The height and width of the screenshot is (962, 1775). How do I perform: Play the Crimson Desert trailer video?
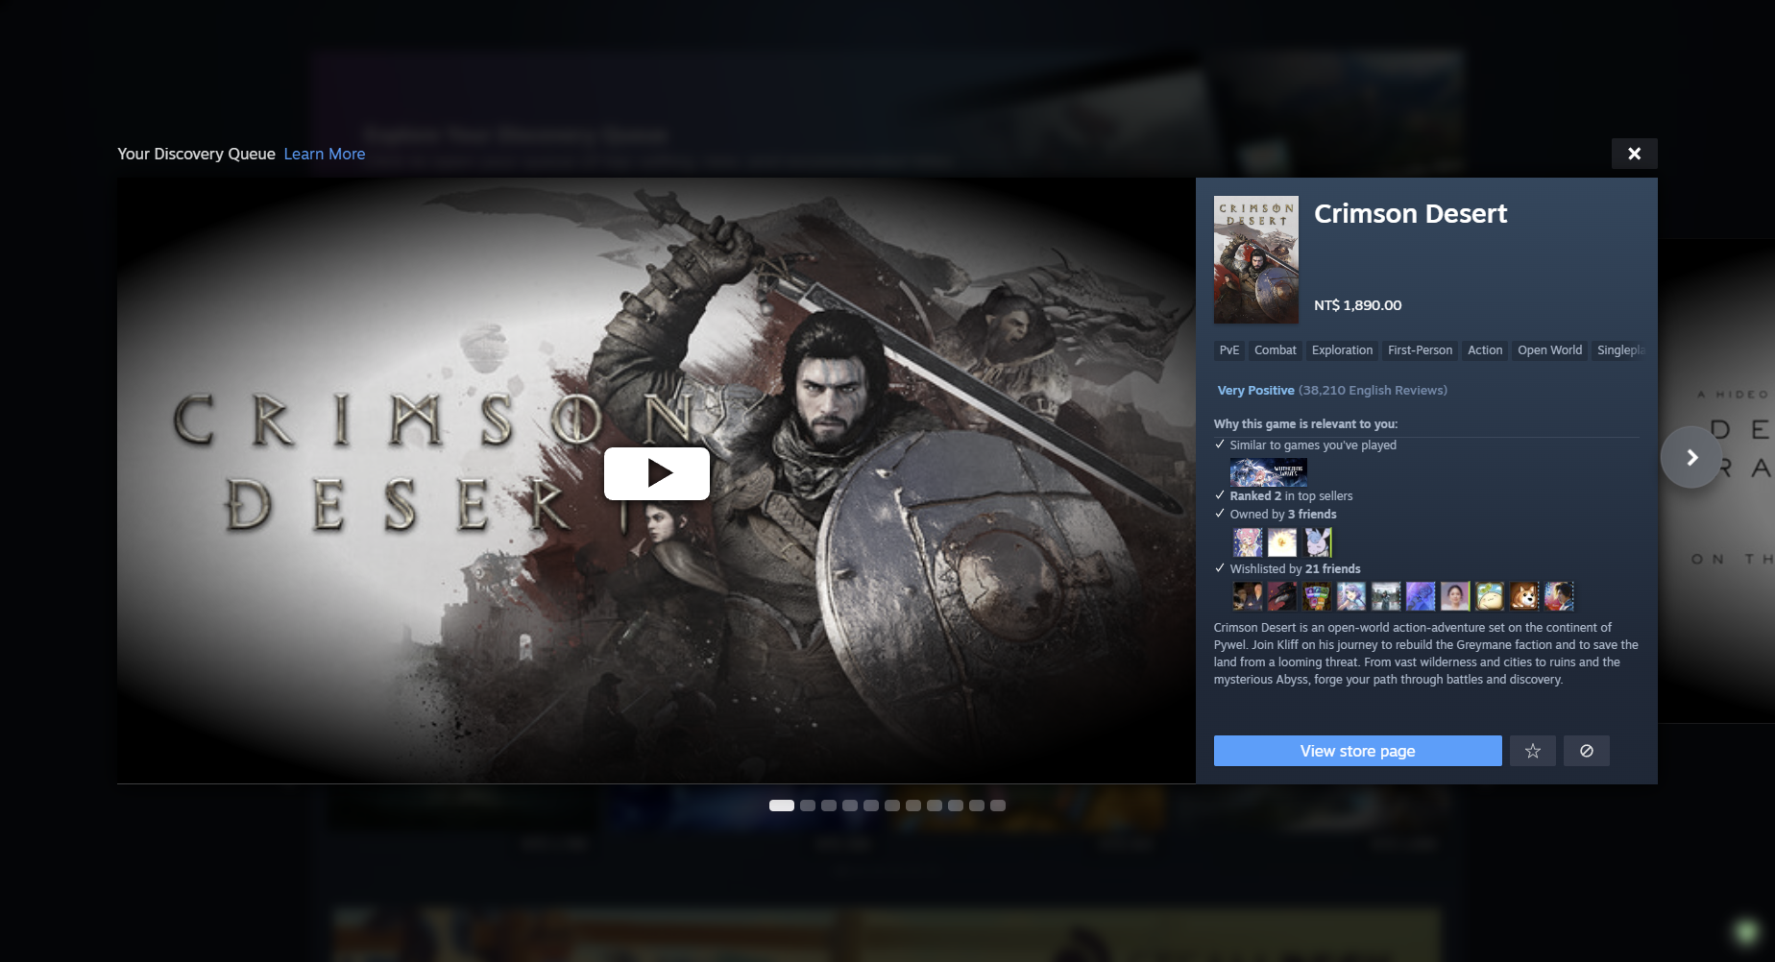tap(656, 473)
